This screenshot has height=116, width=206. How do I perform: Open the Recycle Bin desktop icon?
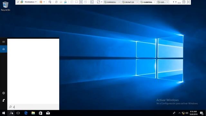5,6
